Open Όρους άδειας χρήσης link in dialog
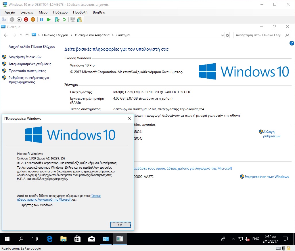Image resolution: width=295 pixels, height=251 pixels. pyautogui.click(x=59, y=198)
